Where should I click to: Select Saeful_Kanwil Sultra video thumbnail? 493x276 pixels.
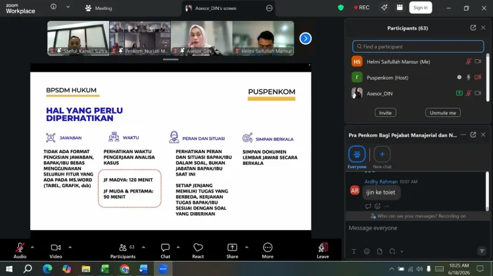point(78,38)
